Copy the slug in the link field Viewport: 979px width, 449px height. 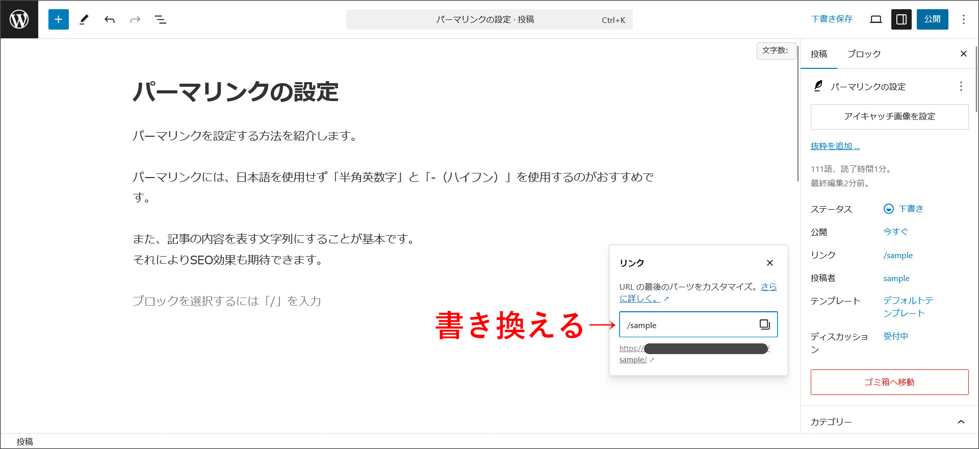[x=764, y=325]
